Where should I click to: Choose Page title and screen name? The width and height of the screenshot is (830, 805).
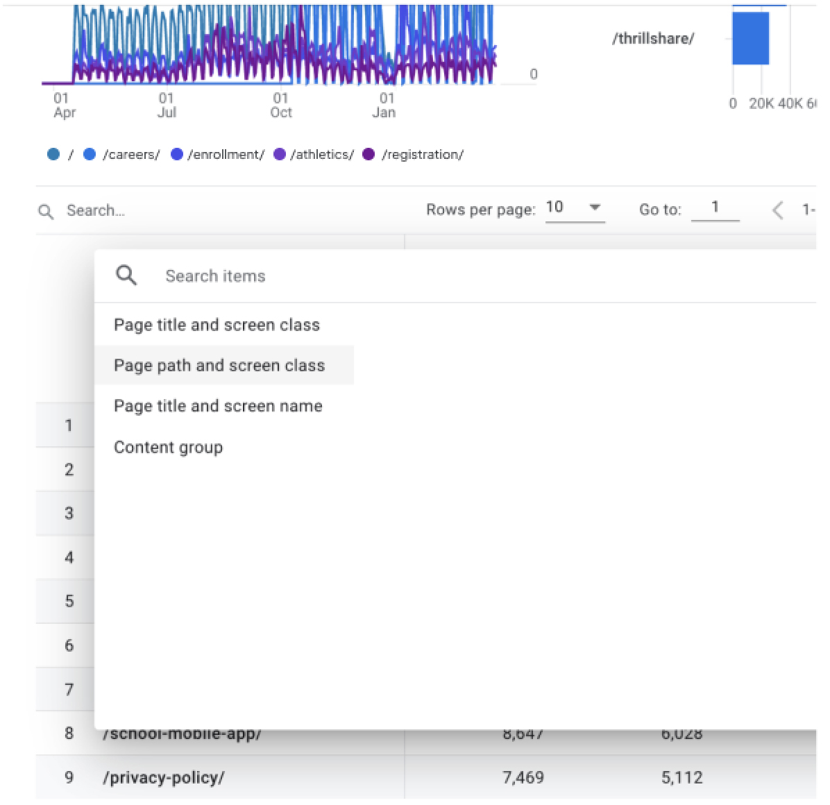(218, 406)
